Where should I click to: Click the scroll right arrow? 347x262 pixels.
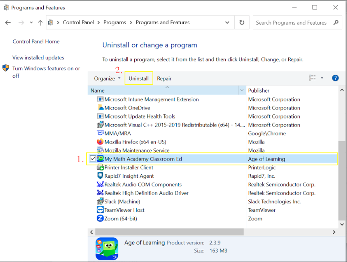334,232
